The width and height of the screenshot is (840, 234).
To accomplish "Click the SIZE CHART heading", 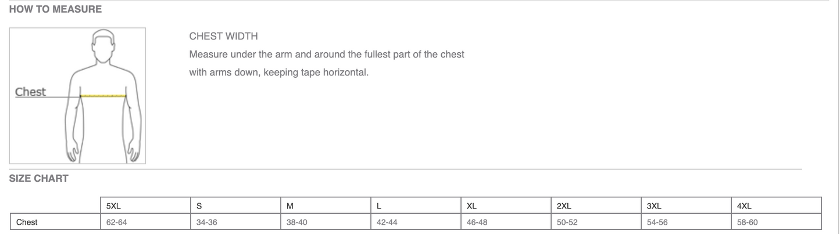I will point(38,179).
